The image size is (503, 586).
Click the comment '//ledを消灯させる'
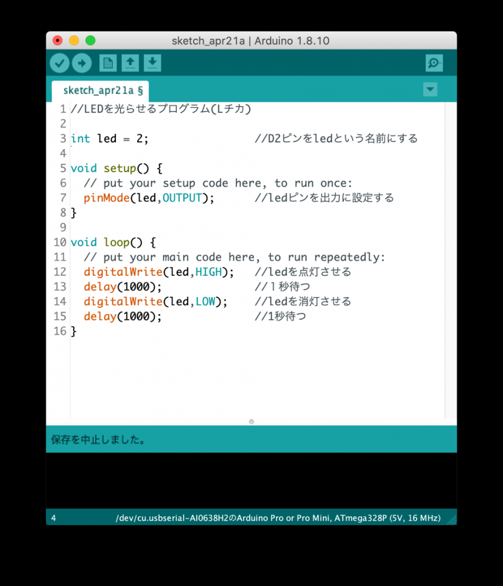[303, 301]
